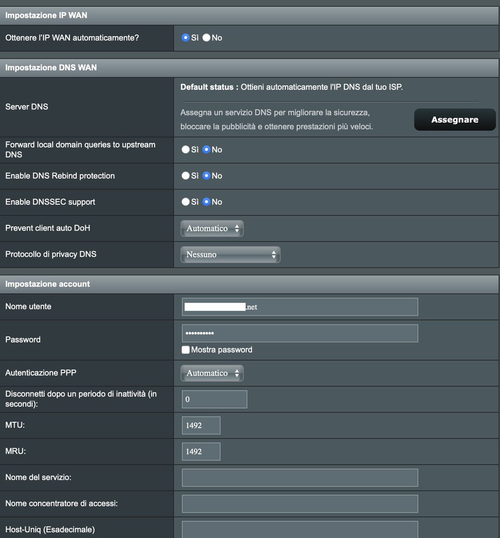Click the Nome concentratore di accessi field
This screenshot has width=500, height=538.
click(300, 504)
